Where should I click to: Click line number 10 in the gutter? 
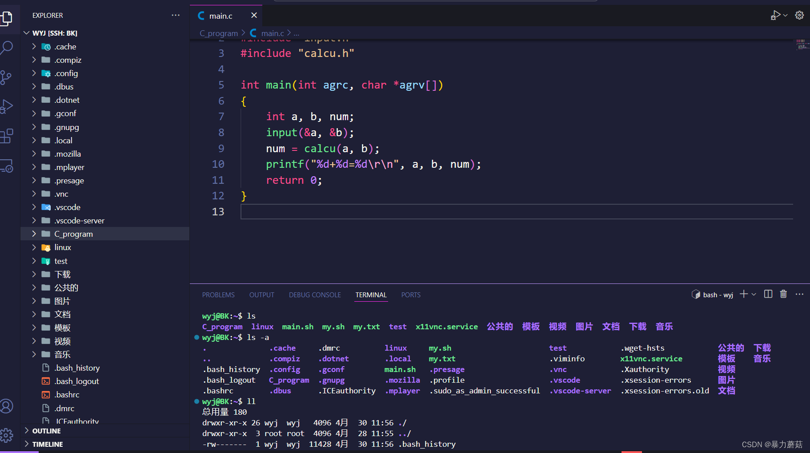point(218,164)
